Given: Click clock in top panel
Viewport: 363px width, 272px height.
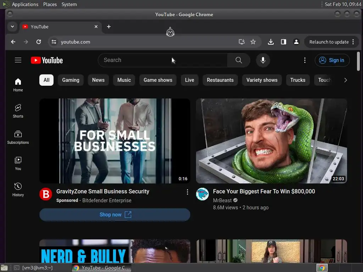Looking at the screenshot, I should coord(343,4).
